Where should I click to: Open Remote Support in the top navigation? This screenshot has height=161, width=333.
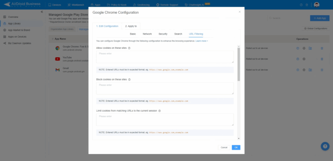(167, 5)
